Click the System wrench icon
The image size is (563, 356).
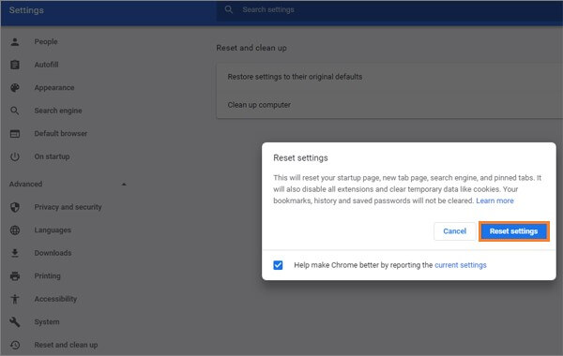15,322
